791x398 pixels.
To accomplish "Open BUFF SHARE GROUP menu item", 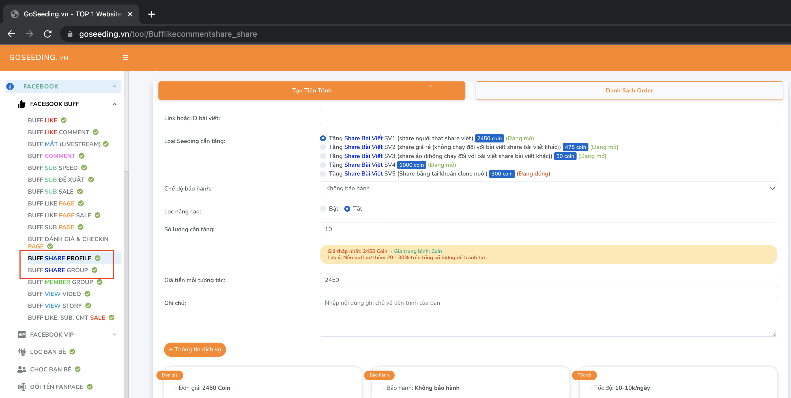I will tap(58, 270).
